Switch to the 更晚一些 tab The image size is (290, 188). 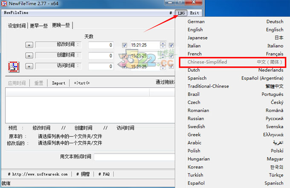(x=61, y=25)
